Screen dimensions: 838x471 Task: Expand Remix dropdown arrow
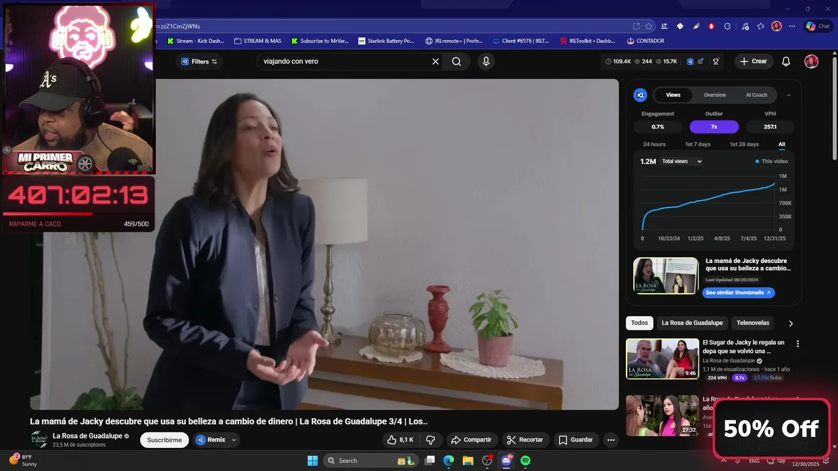234,440
